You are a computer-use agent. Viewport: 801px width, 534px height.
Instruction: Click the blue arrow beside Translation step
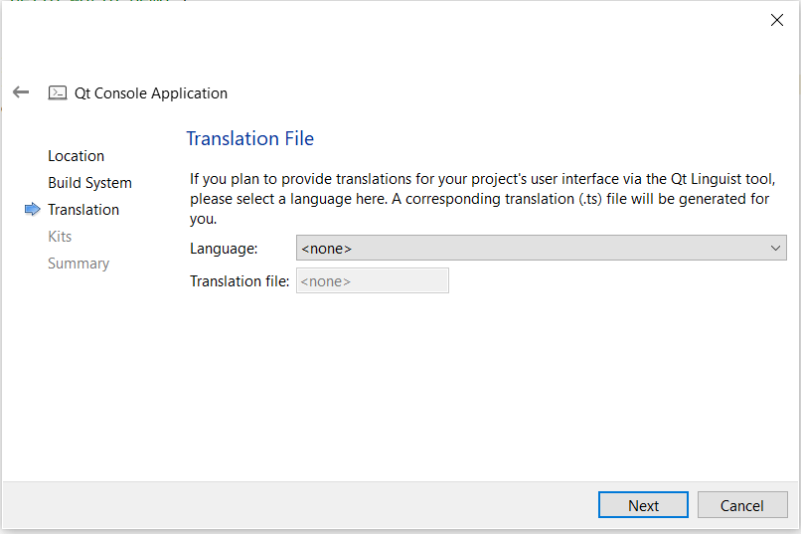point(32,209)
